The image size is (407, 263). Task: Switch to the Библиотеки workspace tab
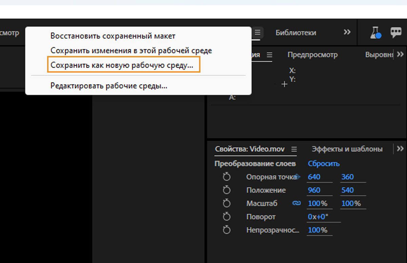point(296,33)
